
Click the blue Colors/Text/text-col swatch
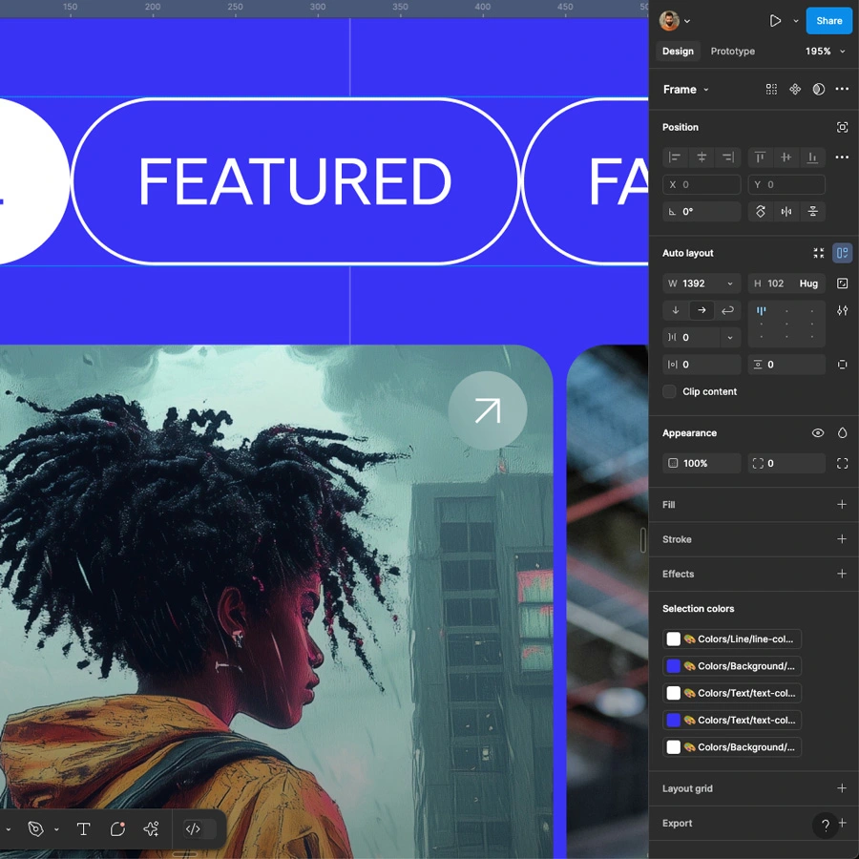tap(673, 720)
